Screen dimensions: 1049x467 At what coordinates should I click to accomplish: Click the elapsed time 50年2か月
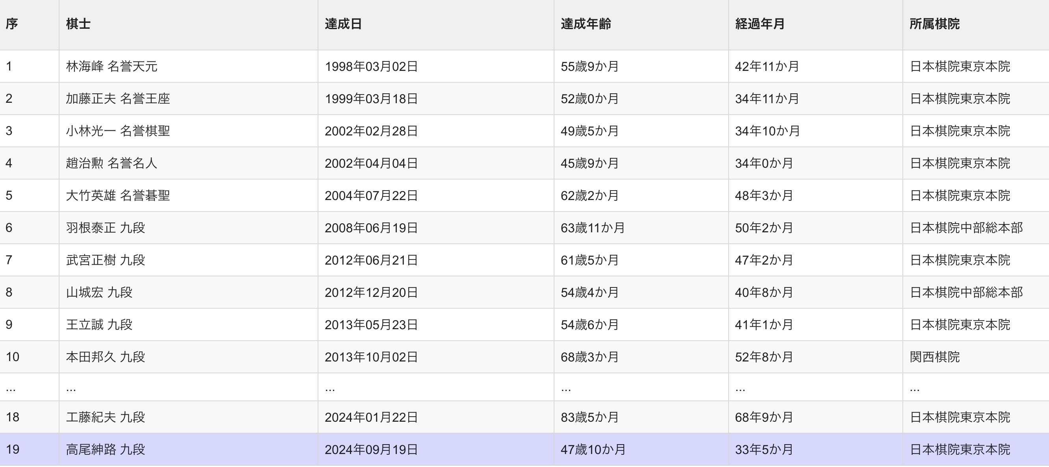click(764, 228)
